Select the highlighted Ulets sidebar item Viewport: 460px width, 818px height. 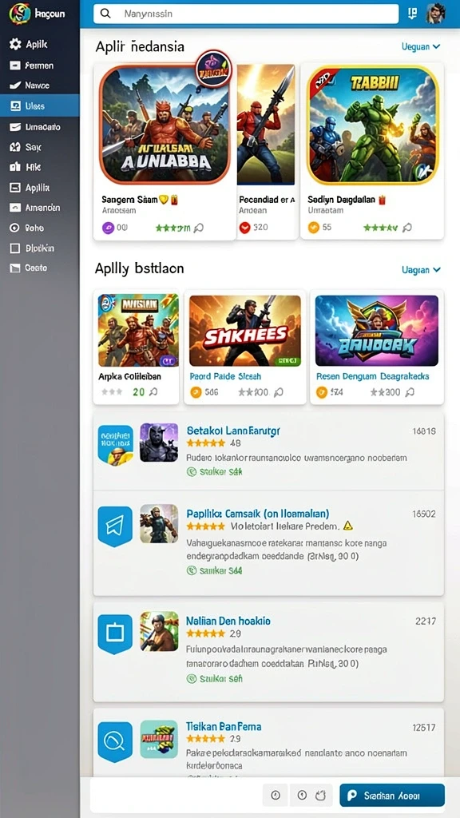(x=40, y=106)
